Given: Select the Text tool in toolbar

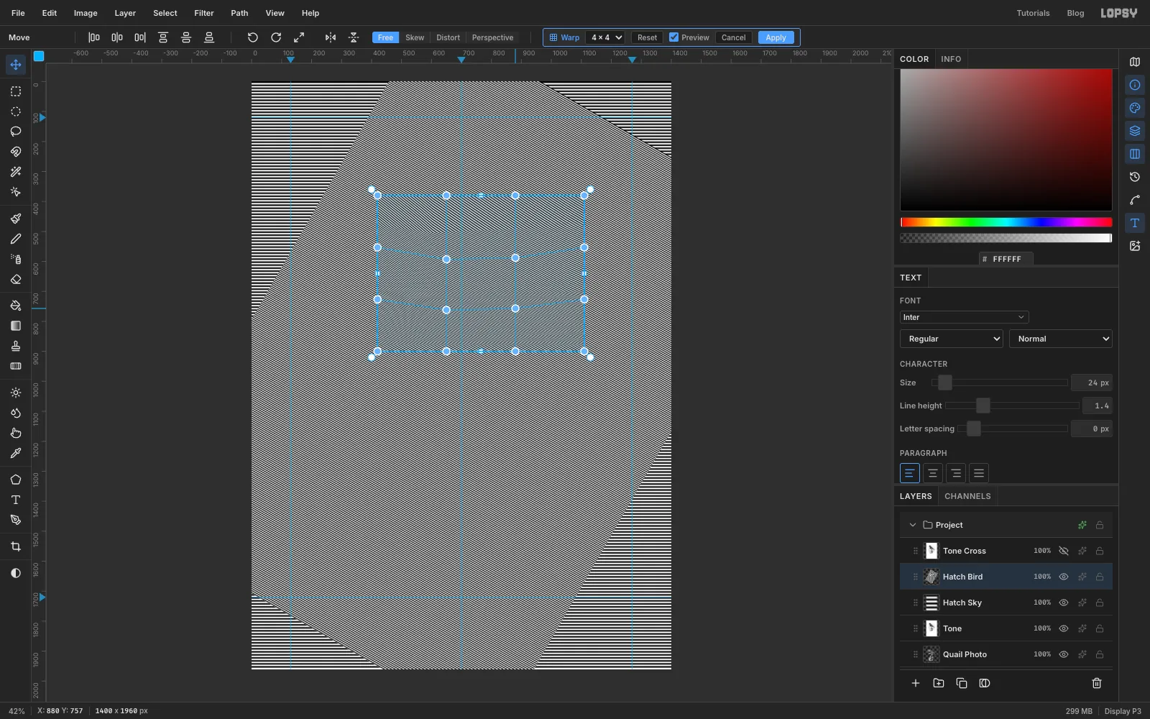Looking at the screenshot, I should [x=16, y=500].
